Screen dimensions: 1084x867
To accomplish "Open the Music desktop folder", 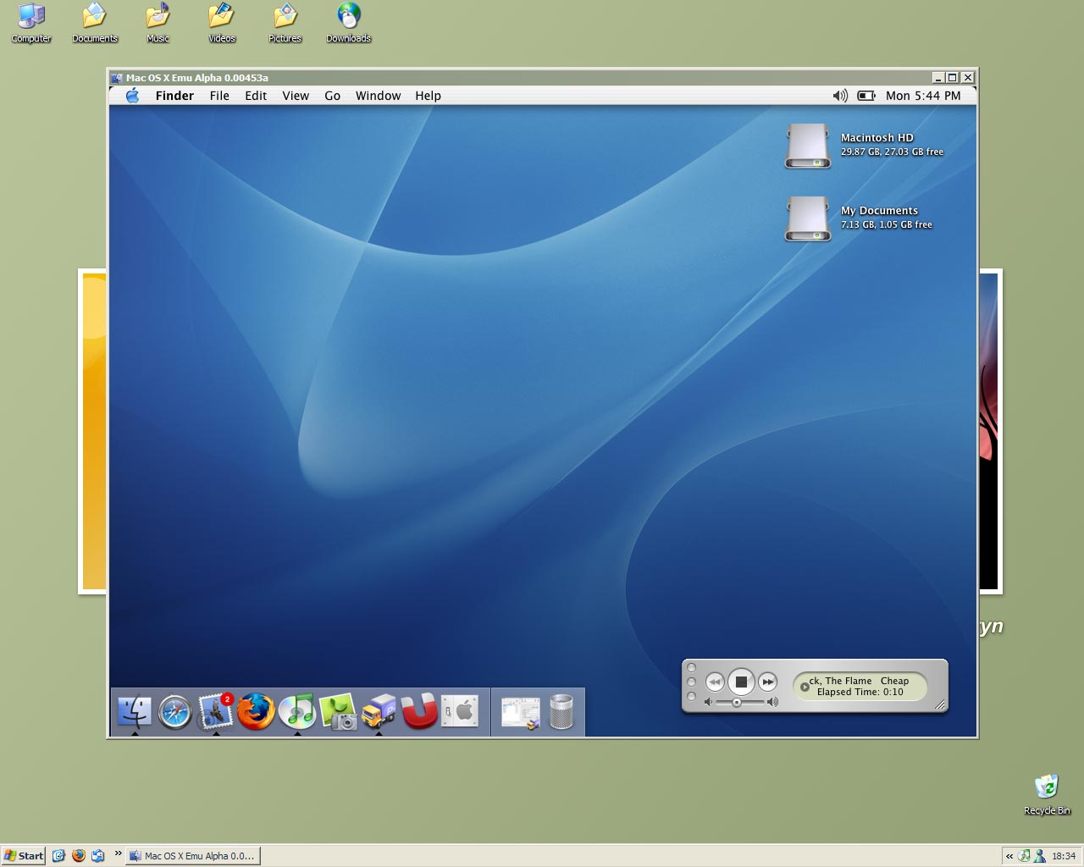I will coord(158,23).
